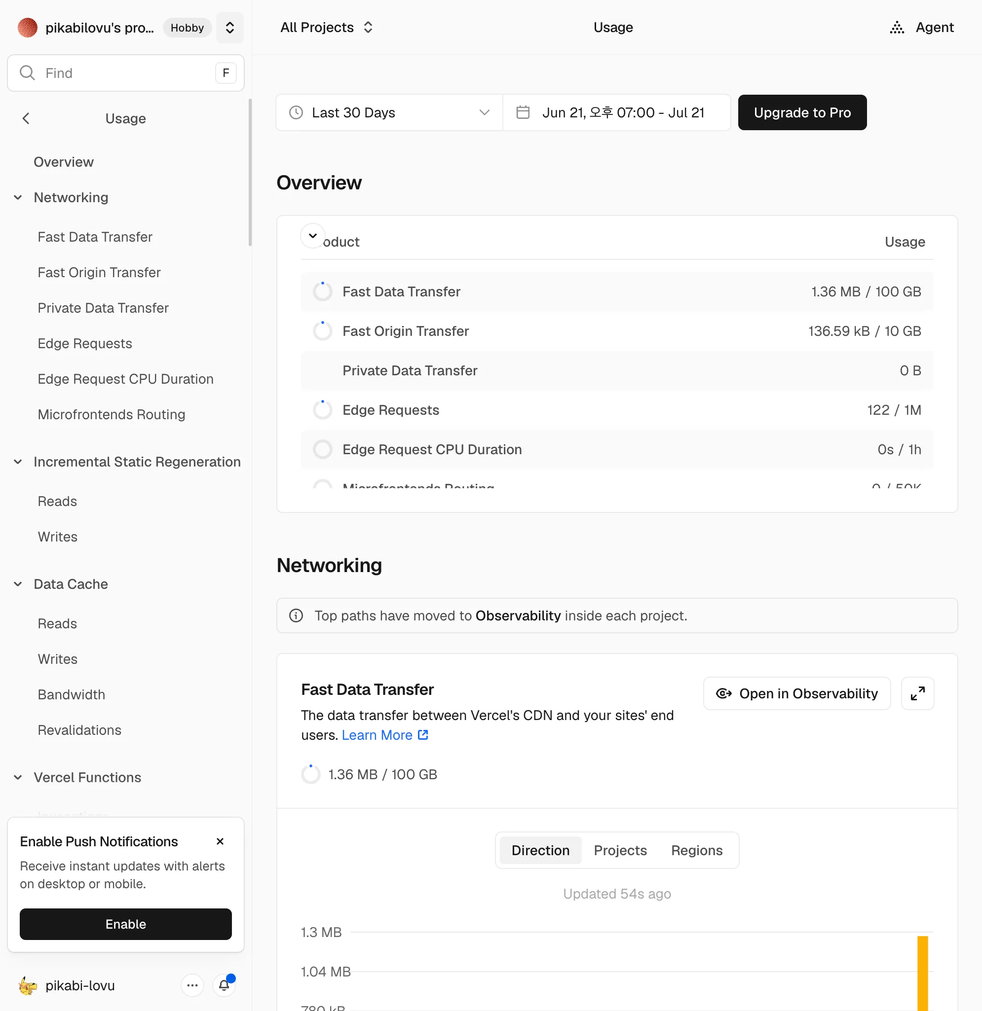Open the notifications bell
This screenshot has width=982, height=1011.
(x=225, y=985)
